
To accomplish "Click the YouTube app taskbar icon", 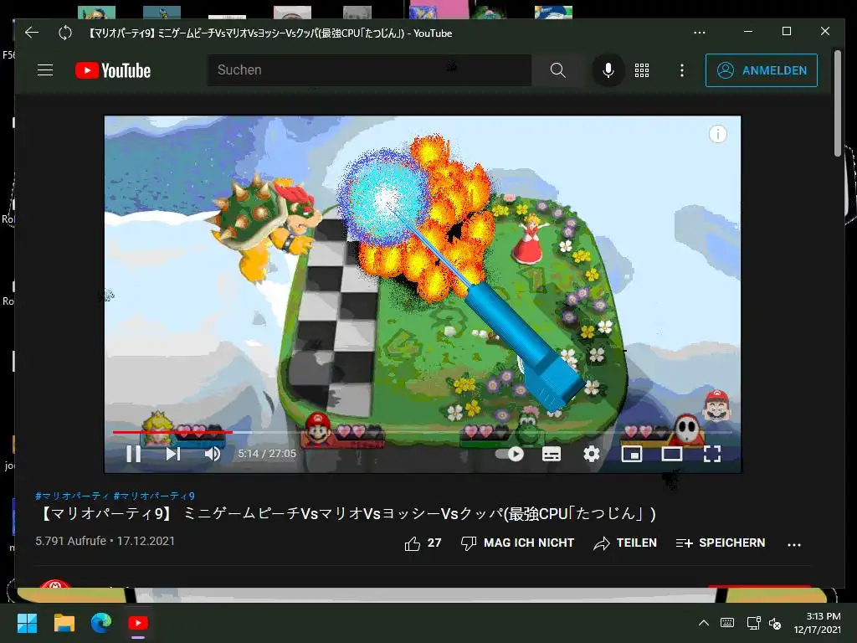I will click(x=138, y=623).
